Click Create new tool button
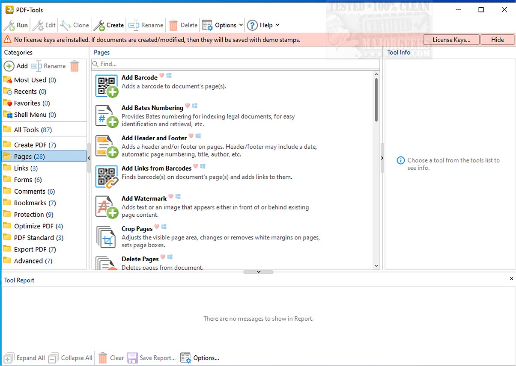516x366 pixels. [x=109, y=25]
